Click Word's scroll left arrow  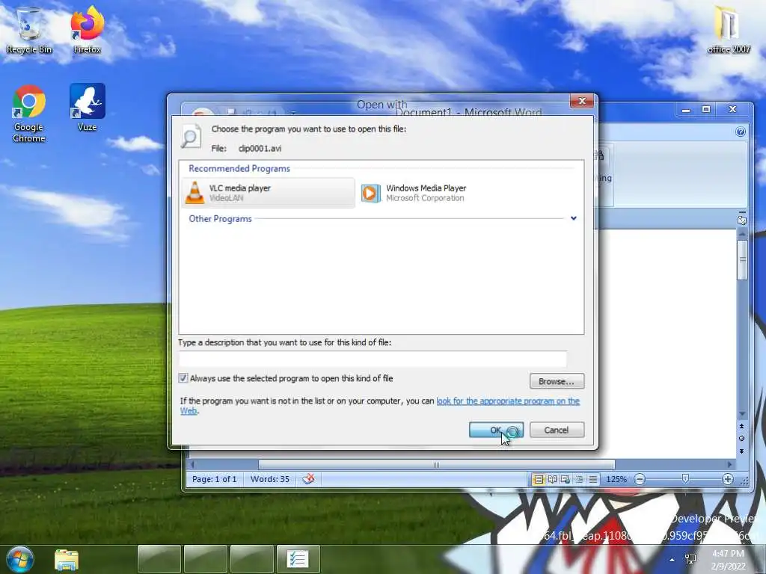click(x=192, y=465)
